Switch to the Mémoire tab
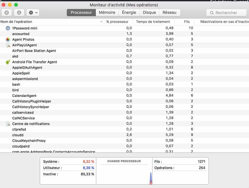 tap(107, 12)
